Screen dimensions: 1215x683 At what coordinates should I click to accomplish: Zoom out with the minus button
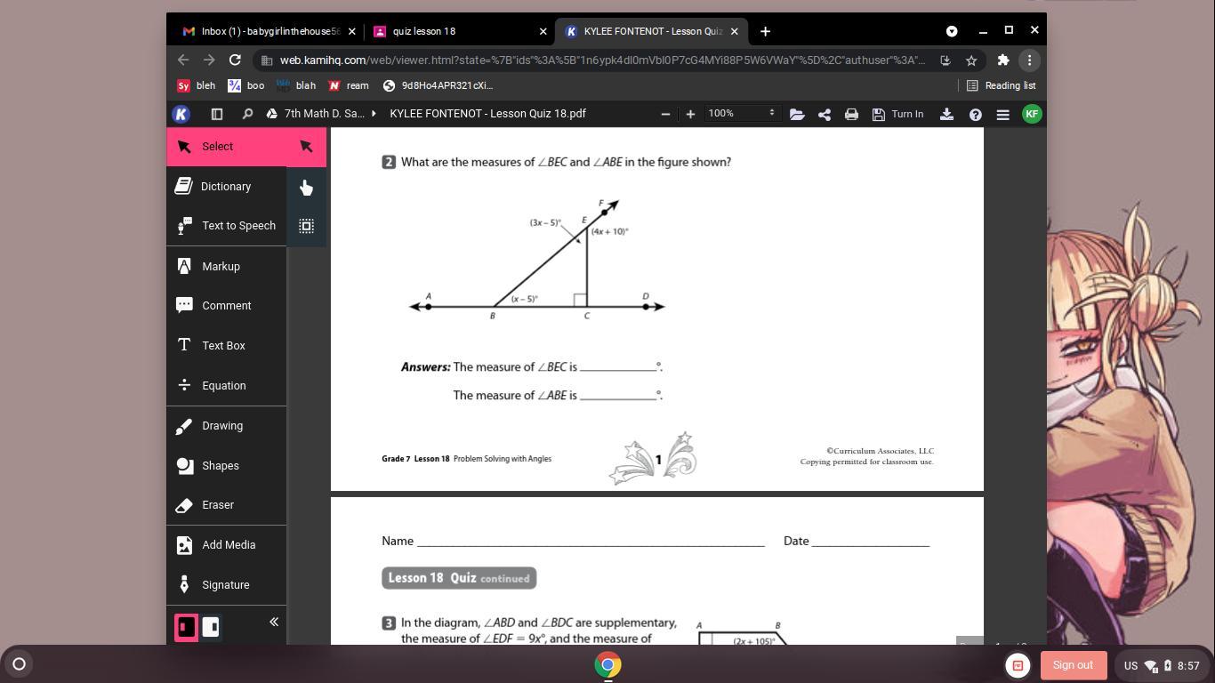tap(665, 114)
